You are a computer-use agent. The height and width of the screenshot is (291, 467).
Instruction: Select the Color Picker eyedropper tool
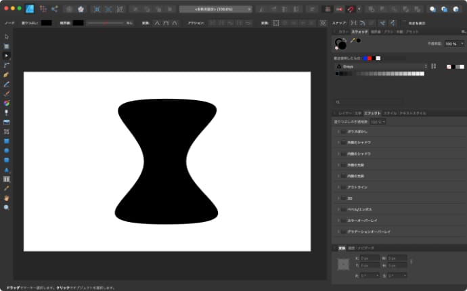[7, 188]
